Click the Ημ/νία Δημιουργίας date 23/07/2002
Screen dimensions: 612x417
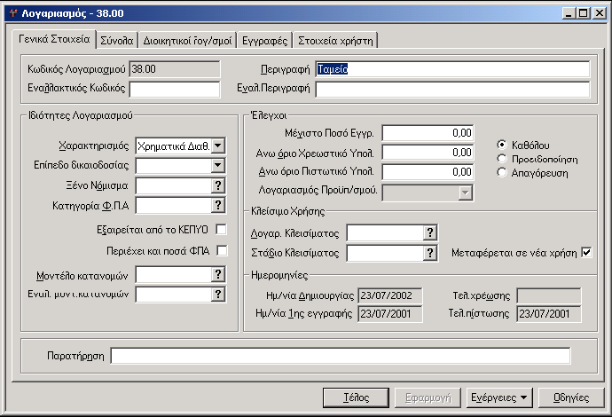(x=390, y=295)
